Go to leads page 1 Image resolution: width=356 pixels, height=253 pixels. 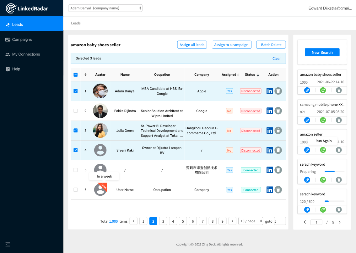click(x=143, y=221)
